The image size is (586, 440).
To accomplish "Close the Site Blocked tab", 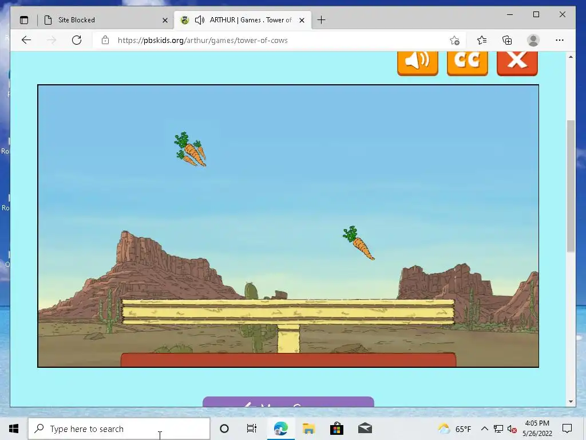I will pyautogui.click(x=165, y=20).
